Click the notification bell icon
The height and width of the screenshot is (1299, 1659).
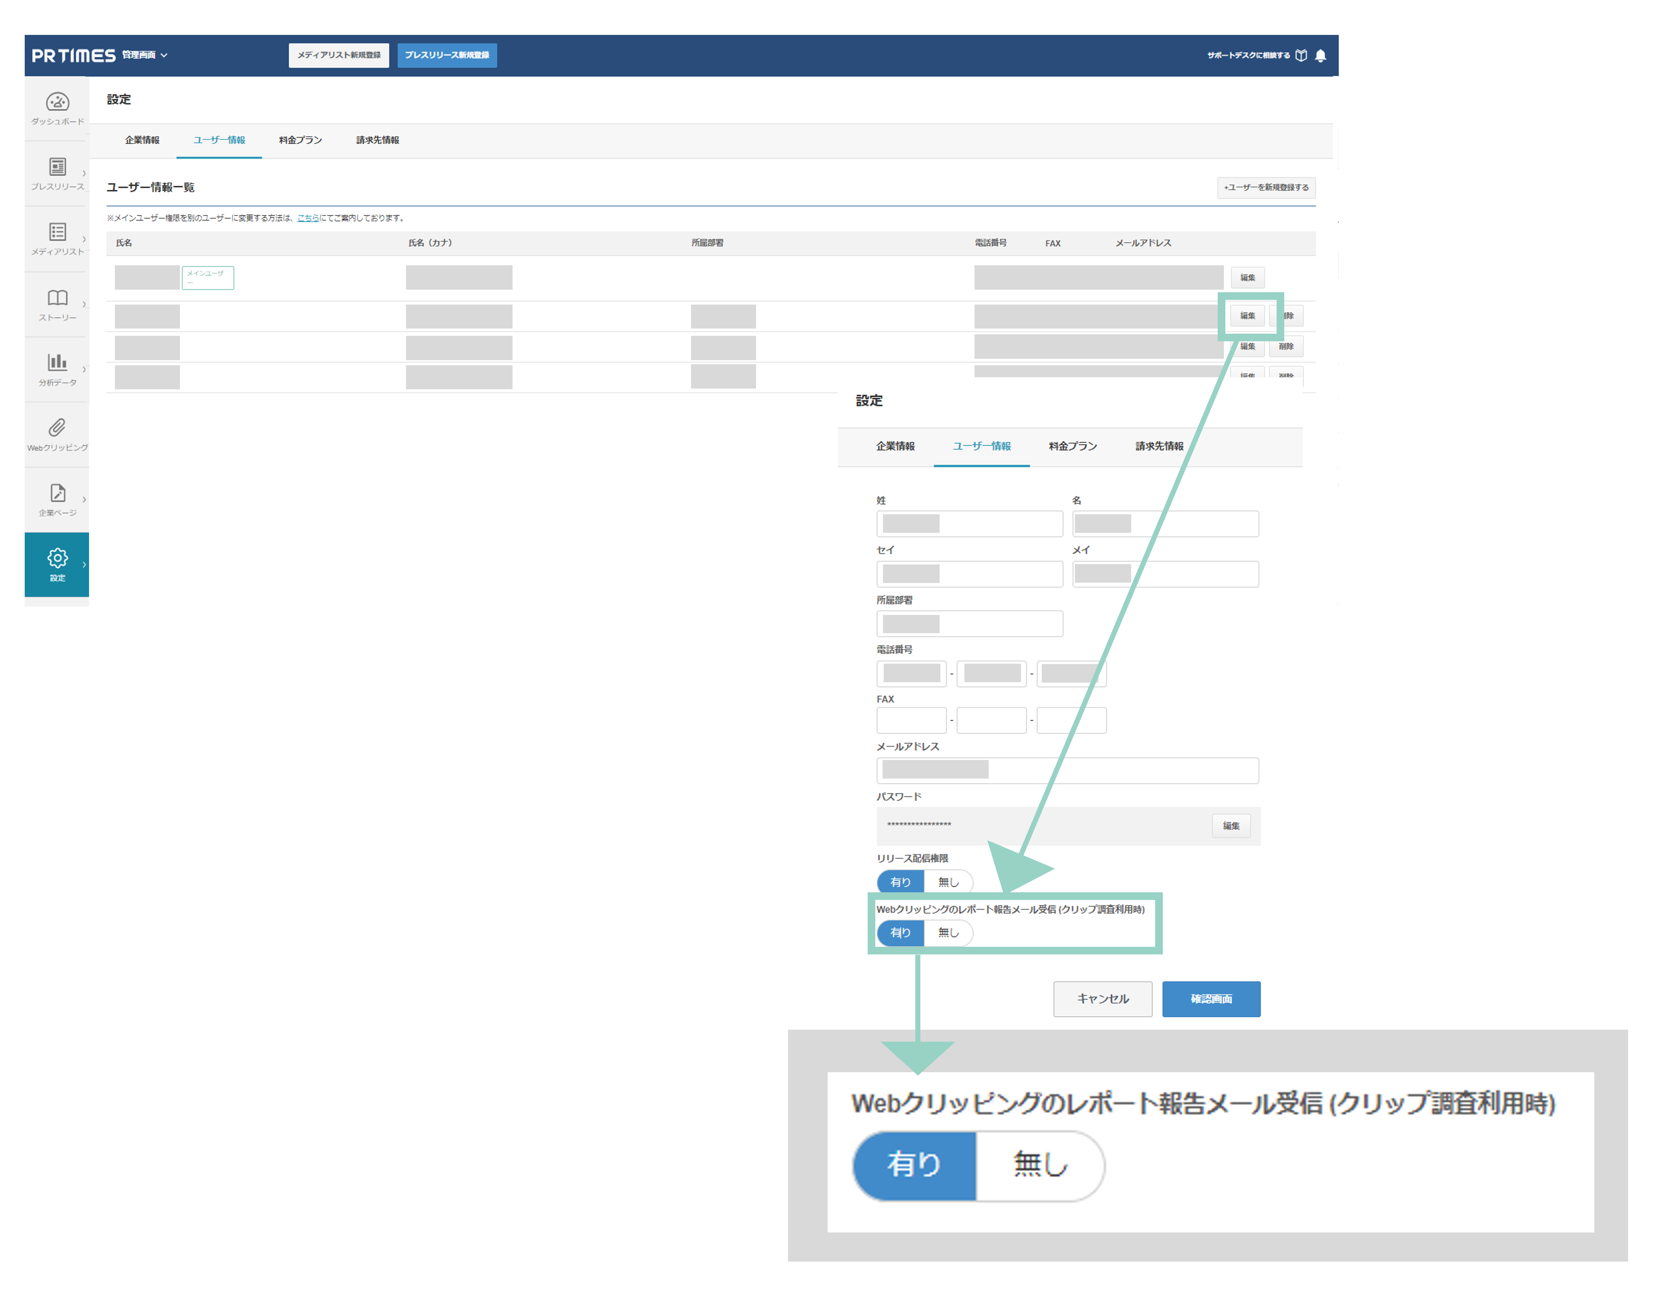tap(1321, 56)
